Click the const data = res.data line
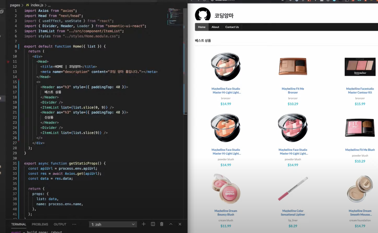 [x=50, y=179]
